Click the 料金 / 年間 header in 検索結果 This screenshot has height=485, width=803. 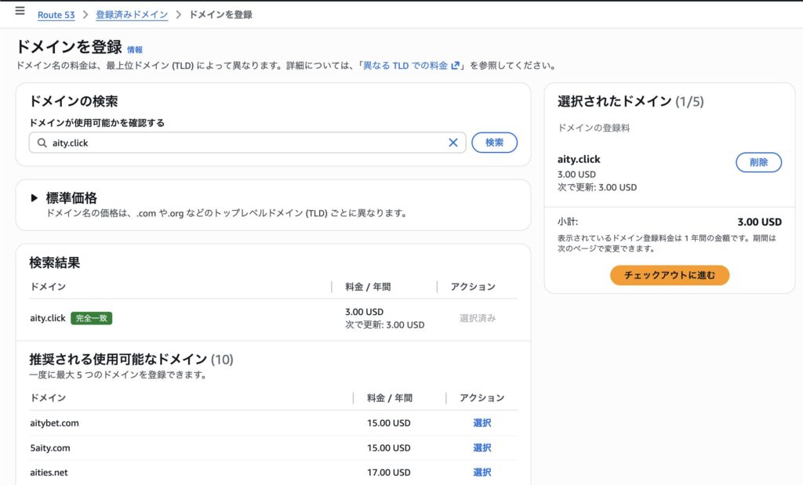(x=369, y=287)
